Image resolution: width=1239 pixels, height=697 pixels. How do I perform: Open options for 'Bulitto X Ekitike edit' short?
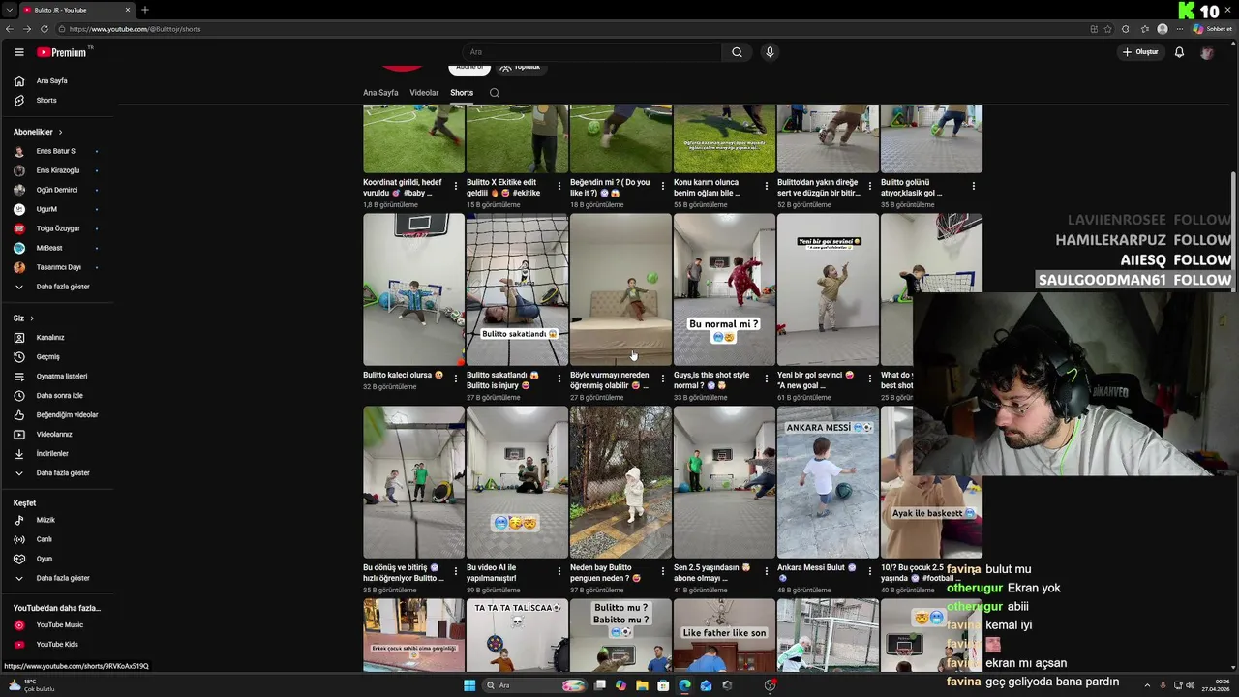click(x=559, y=186)
